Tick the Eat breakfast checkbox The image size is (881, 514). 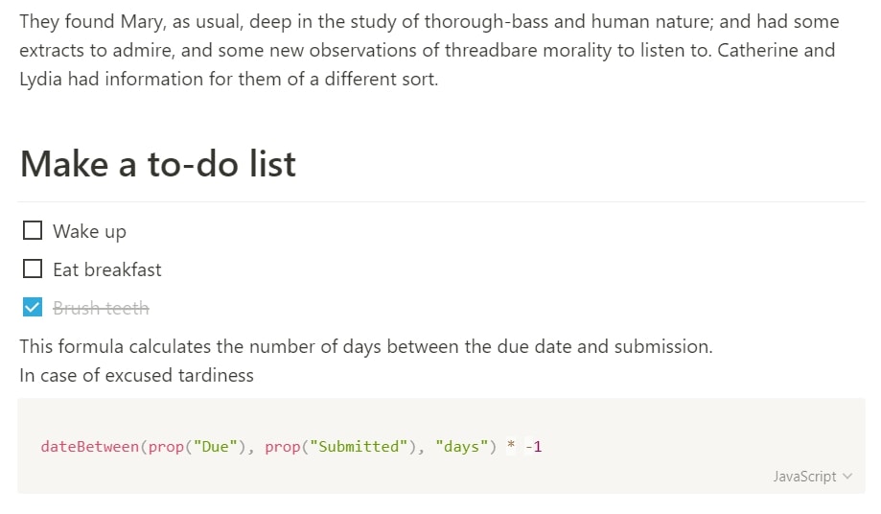coord(33,269)
